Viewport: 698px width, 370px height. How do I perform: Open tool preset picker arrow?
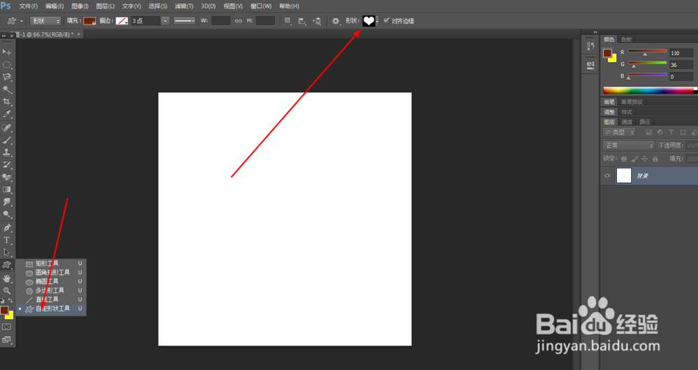pos(22,21)
